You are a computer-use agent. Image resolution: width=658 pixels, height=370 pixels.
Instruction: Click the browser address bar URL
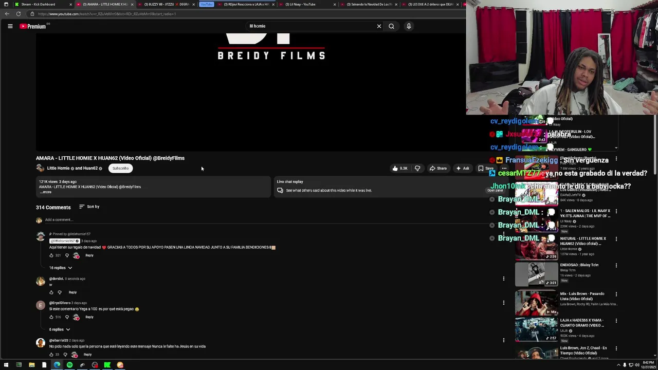pos(106,14)
